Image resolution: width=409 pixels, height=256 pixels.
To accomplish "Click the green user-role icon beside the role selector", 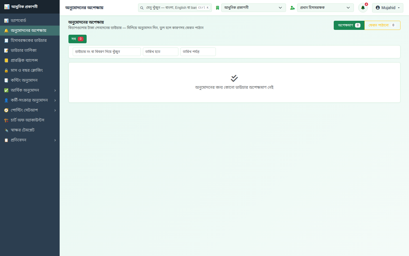I will [x=292, y=8].
